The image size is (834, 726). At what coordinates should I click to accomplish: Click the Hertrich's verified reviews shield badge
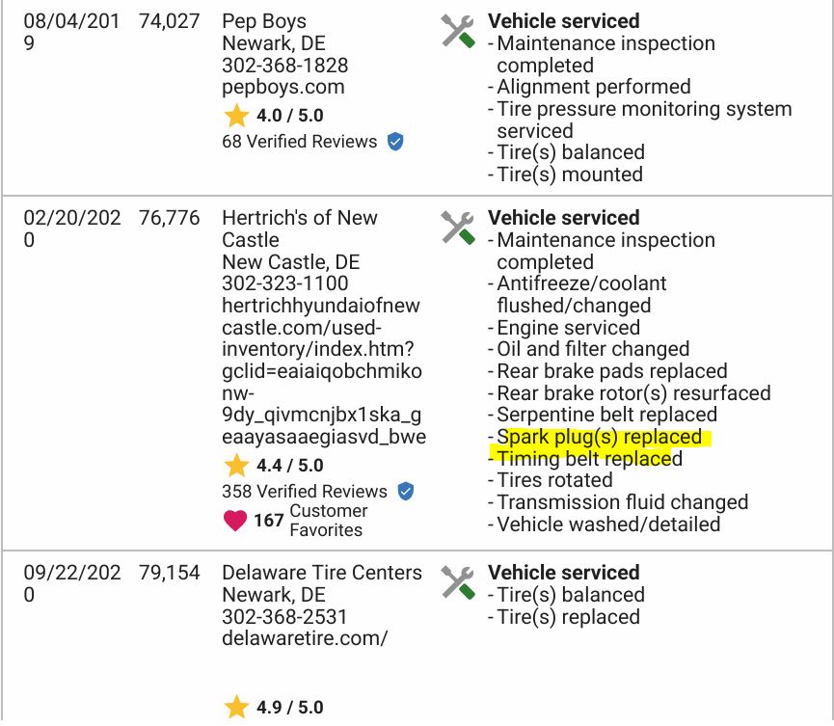[406, 492]
